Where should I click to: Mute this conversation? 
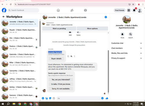[x=122, y=34]
